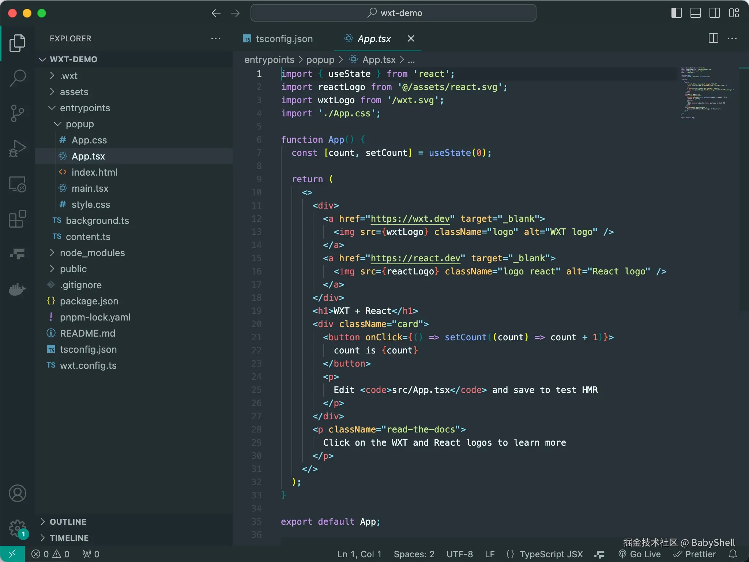749x562 pixels.
Task: Toggle the bottom panel layout button
Action: tap(695, 13)
